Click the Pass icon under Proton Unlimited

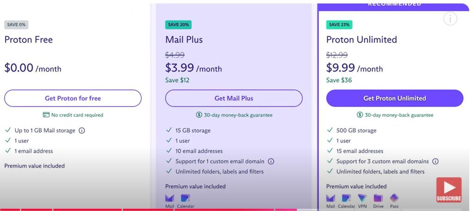coord(394,199)
